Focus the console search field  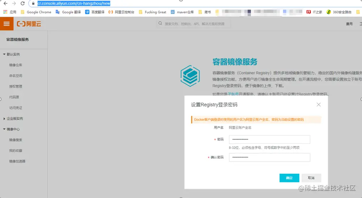pos(193,24)
